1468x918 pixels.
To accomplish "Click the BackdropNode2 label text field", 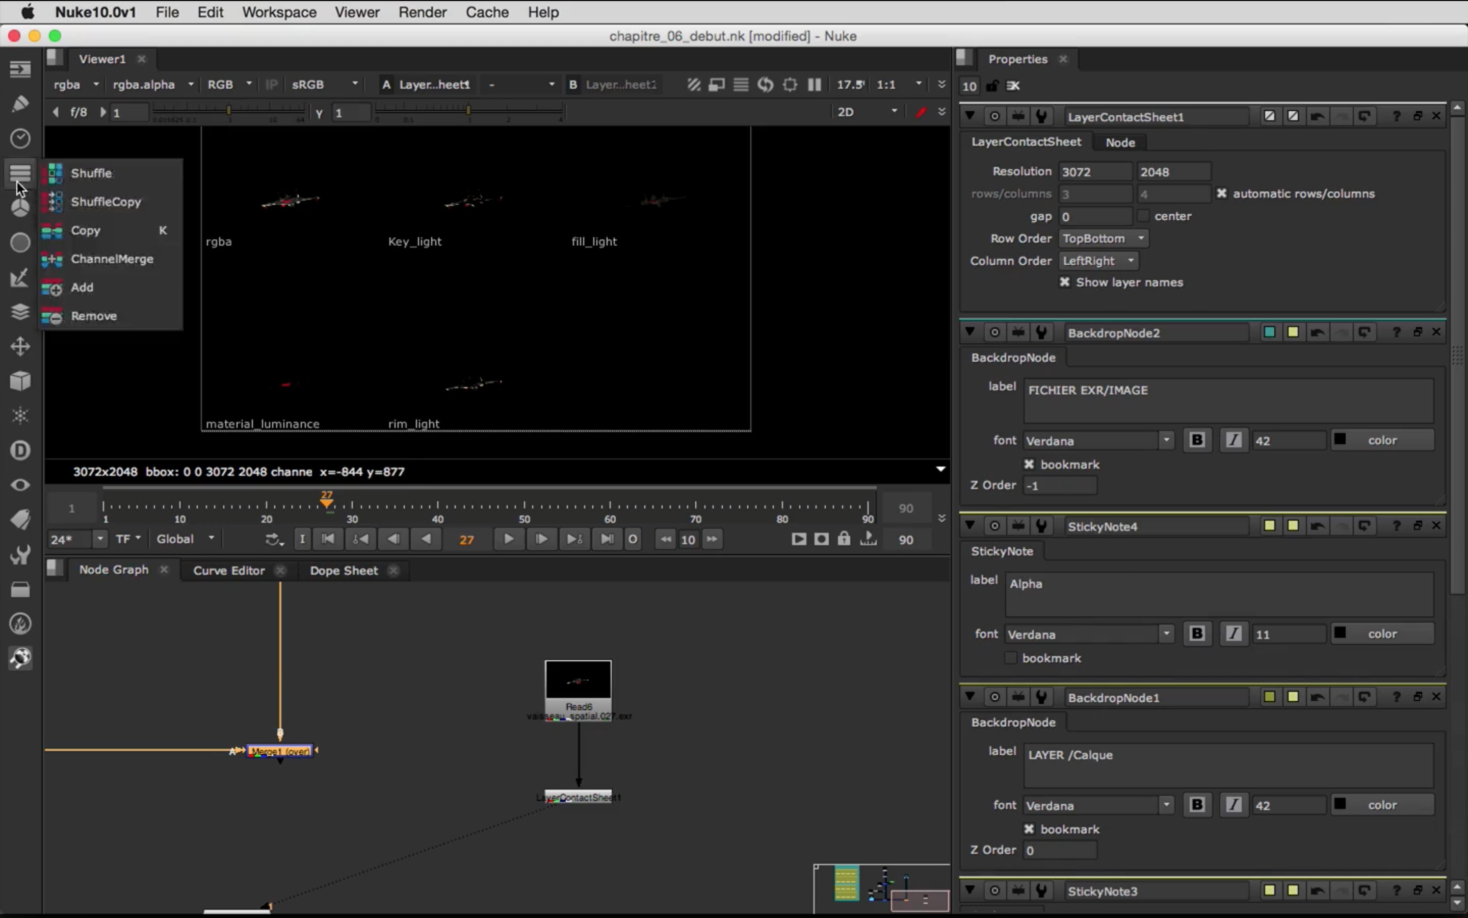I will (1228, 401).
